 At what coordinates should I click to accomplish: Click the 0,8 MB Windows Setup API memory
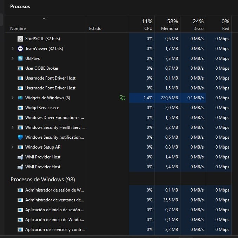172,147
